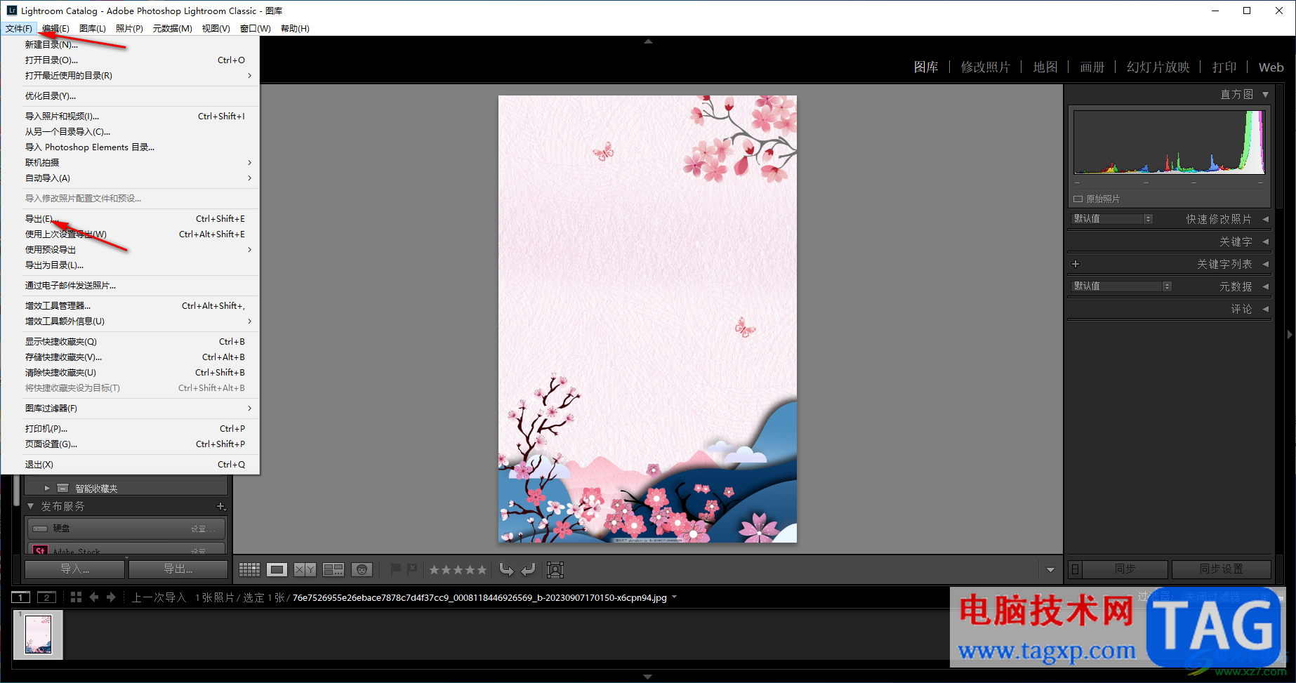The image size is (1296, 683).
Task: Expand the Keywording panel
Action: 1265,241
